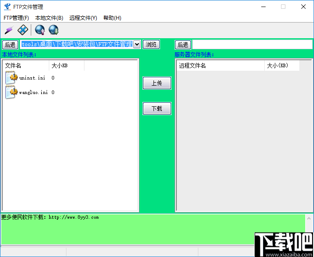Sort by 大小KB column header

[x=67, y=65]
